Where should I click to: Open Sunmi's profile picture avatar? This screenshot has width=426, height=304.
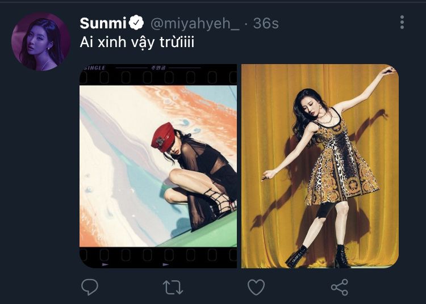41,41
